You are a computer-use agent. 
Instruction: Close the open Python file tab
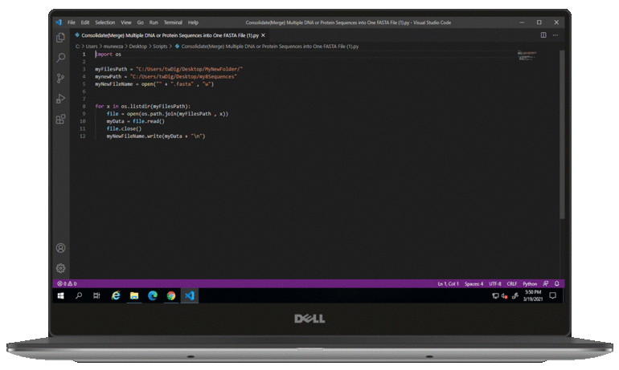tap(263, 35)
